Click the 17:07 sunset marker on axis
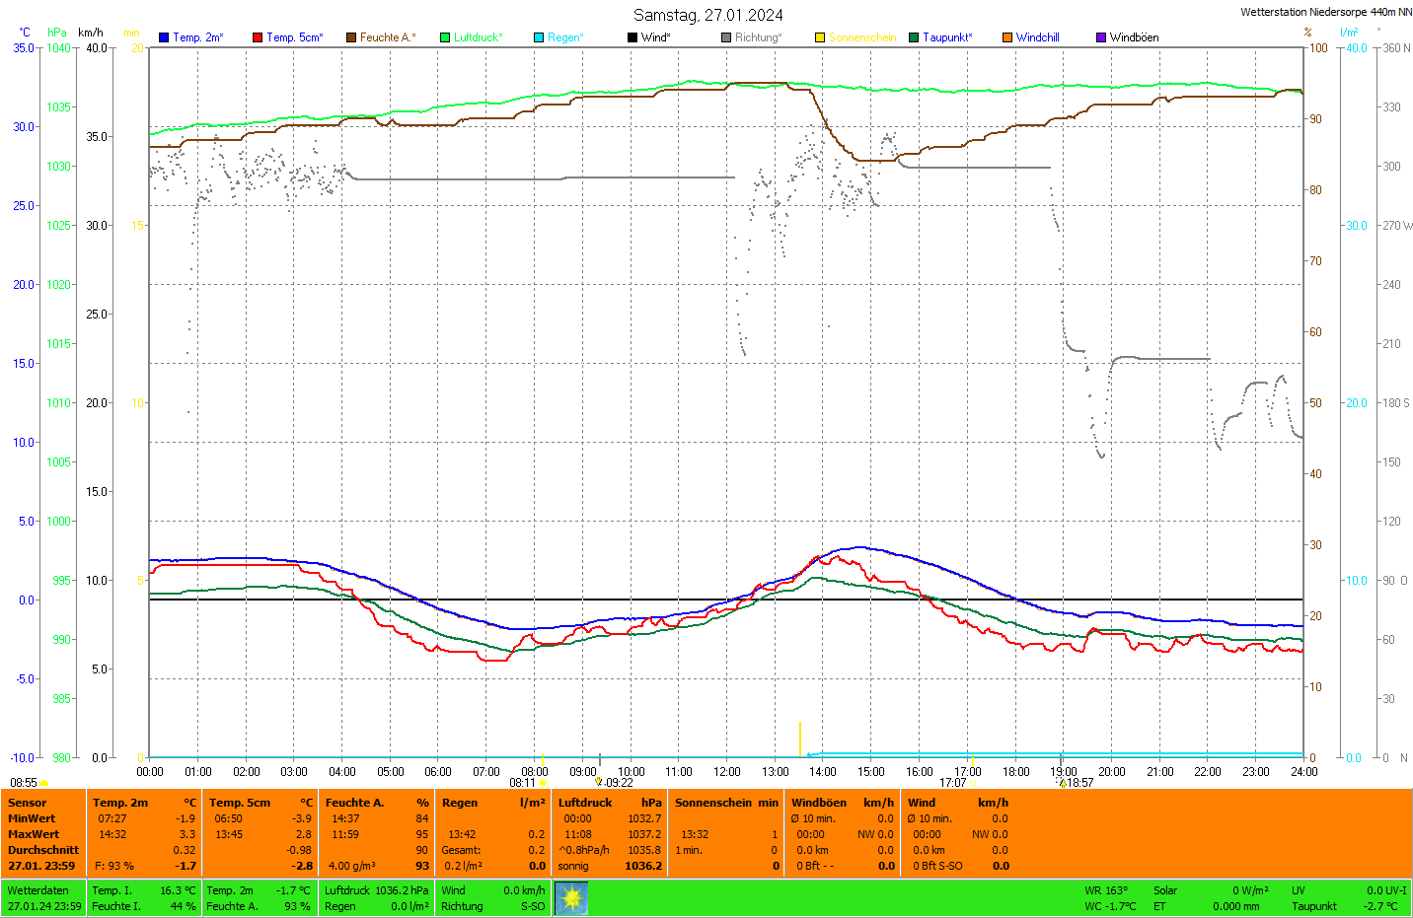Image resolution: width=1413 pixels, height=918 pixels. [953, 783]
